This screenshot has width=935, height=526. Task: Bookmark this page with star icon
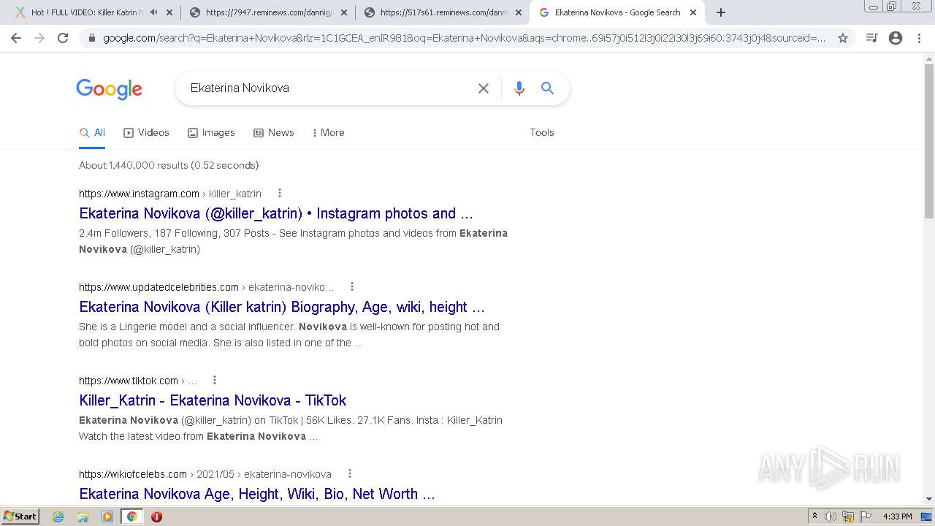[x=843, y=38]
